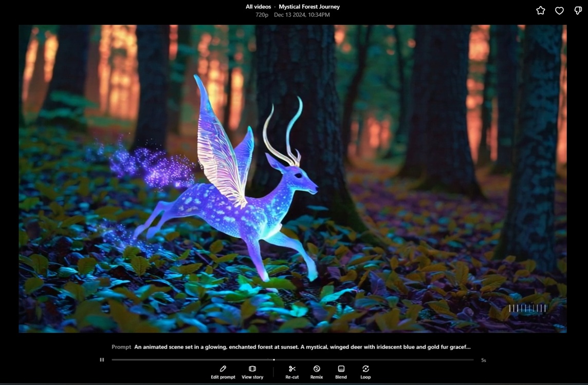The width and height of the screenshot is (588, 385).
Task: Toggle the star to favorite this video
Action: coord(540,10)
